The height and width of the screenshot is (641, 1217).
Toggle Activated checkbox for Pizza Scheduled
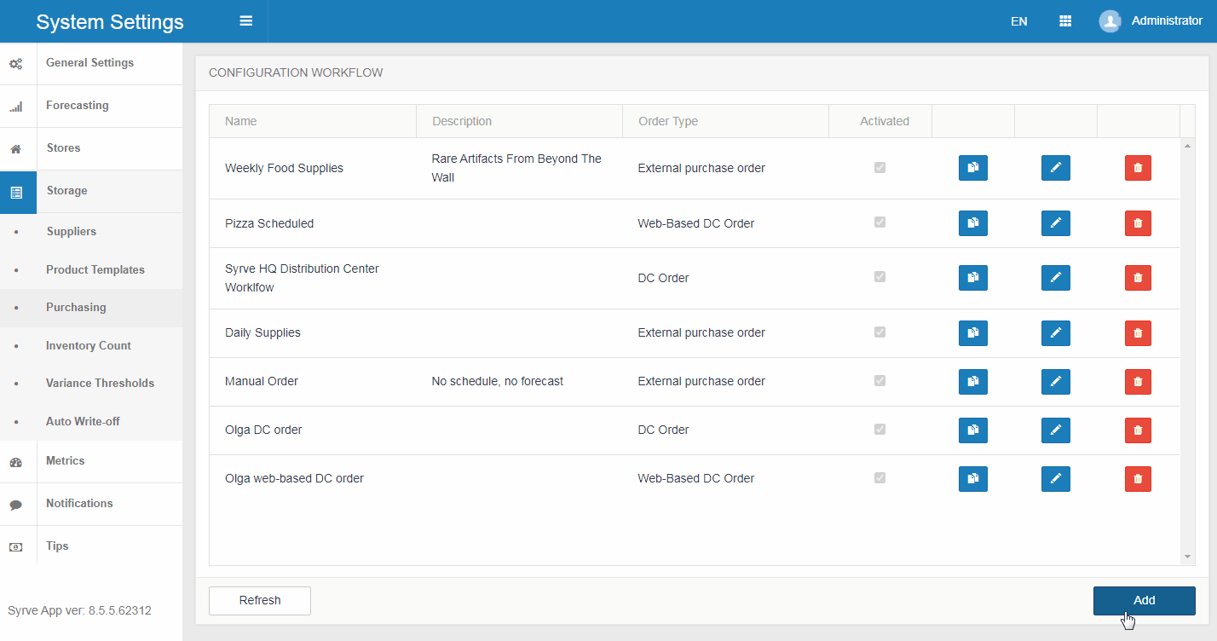tap(880, 222)
